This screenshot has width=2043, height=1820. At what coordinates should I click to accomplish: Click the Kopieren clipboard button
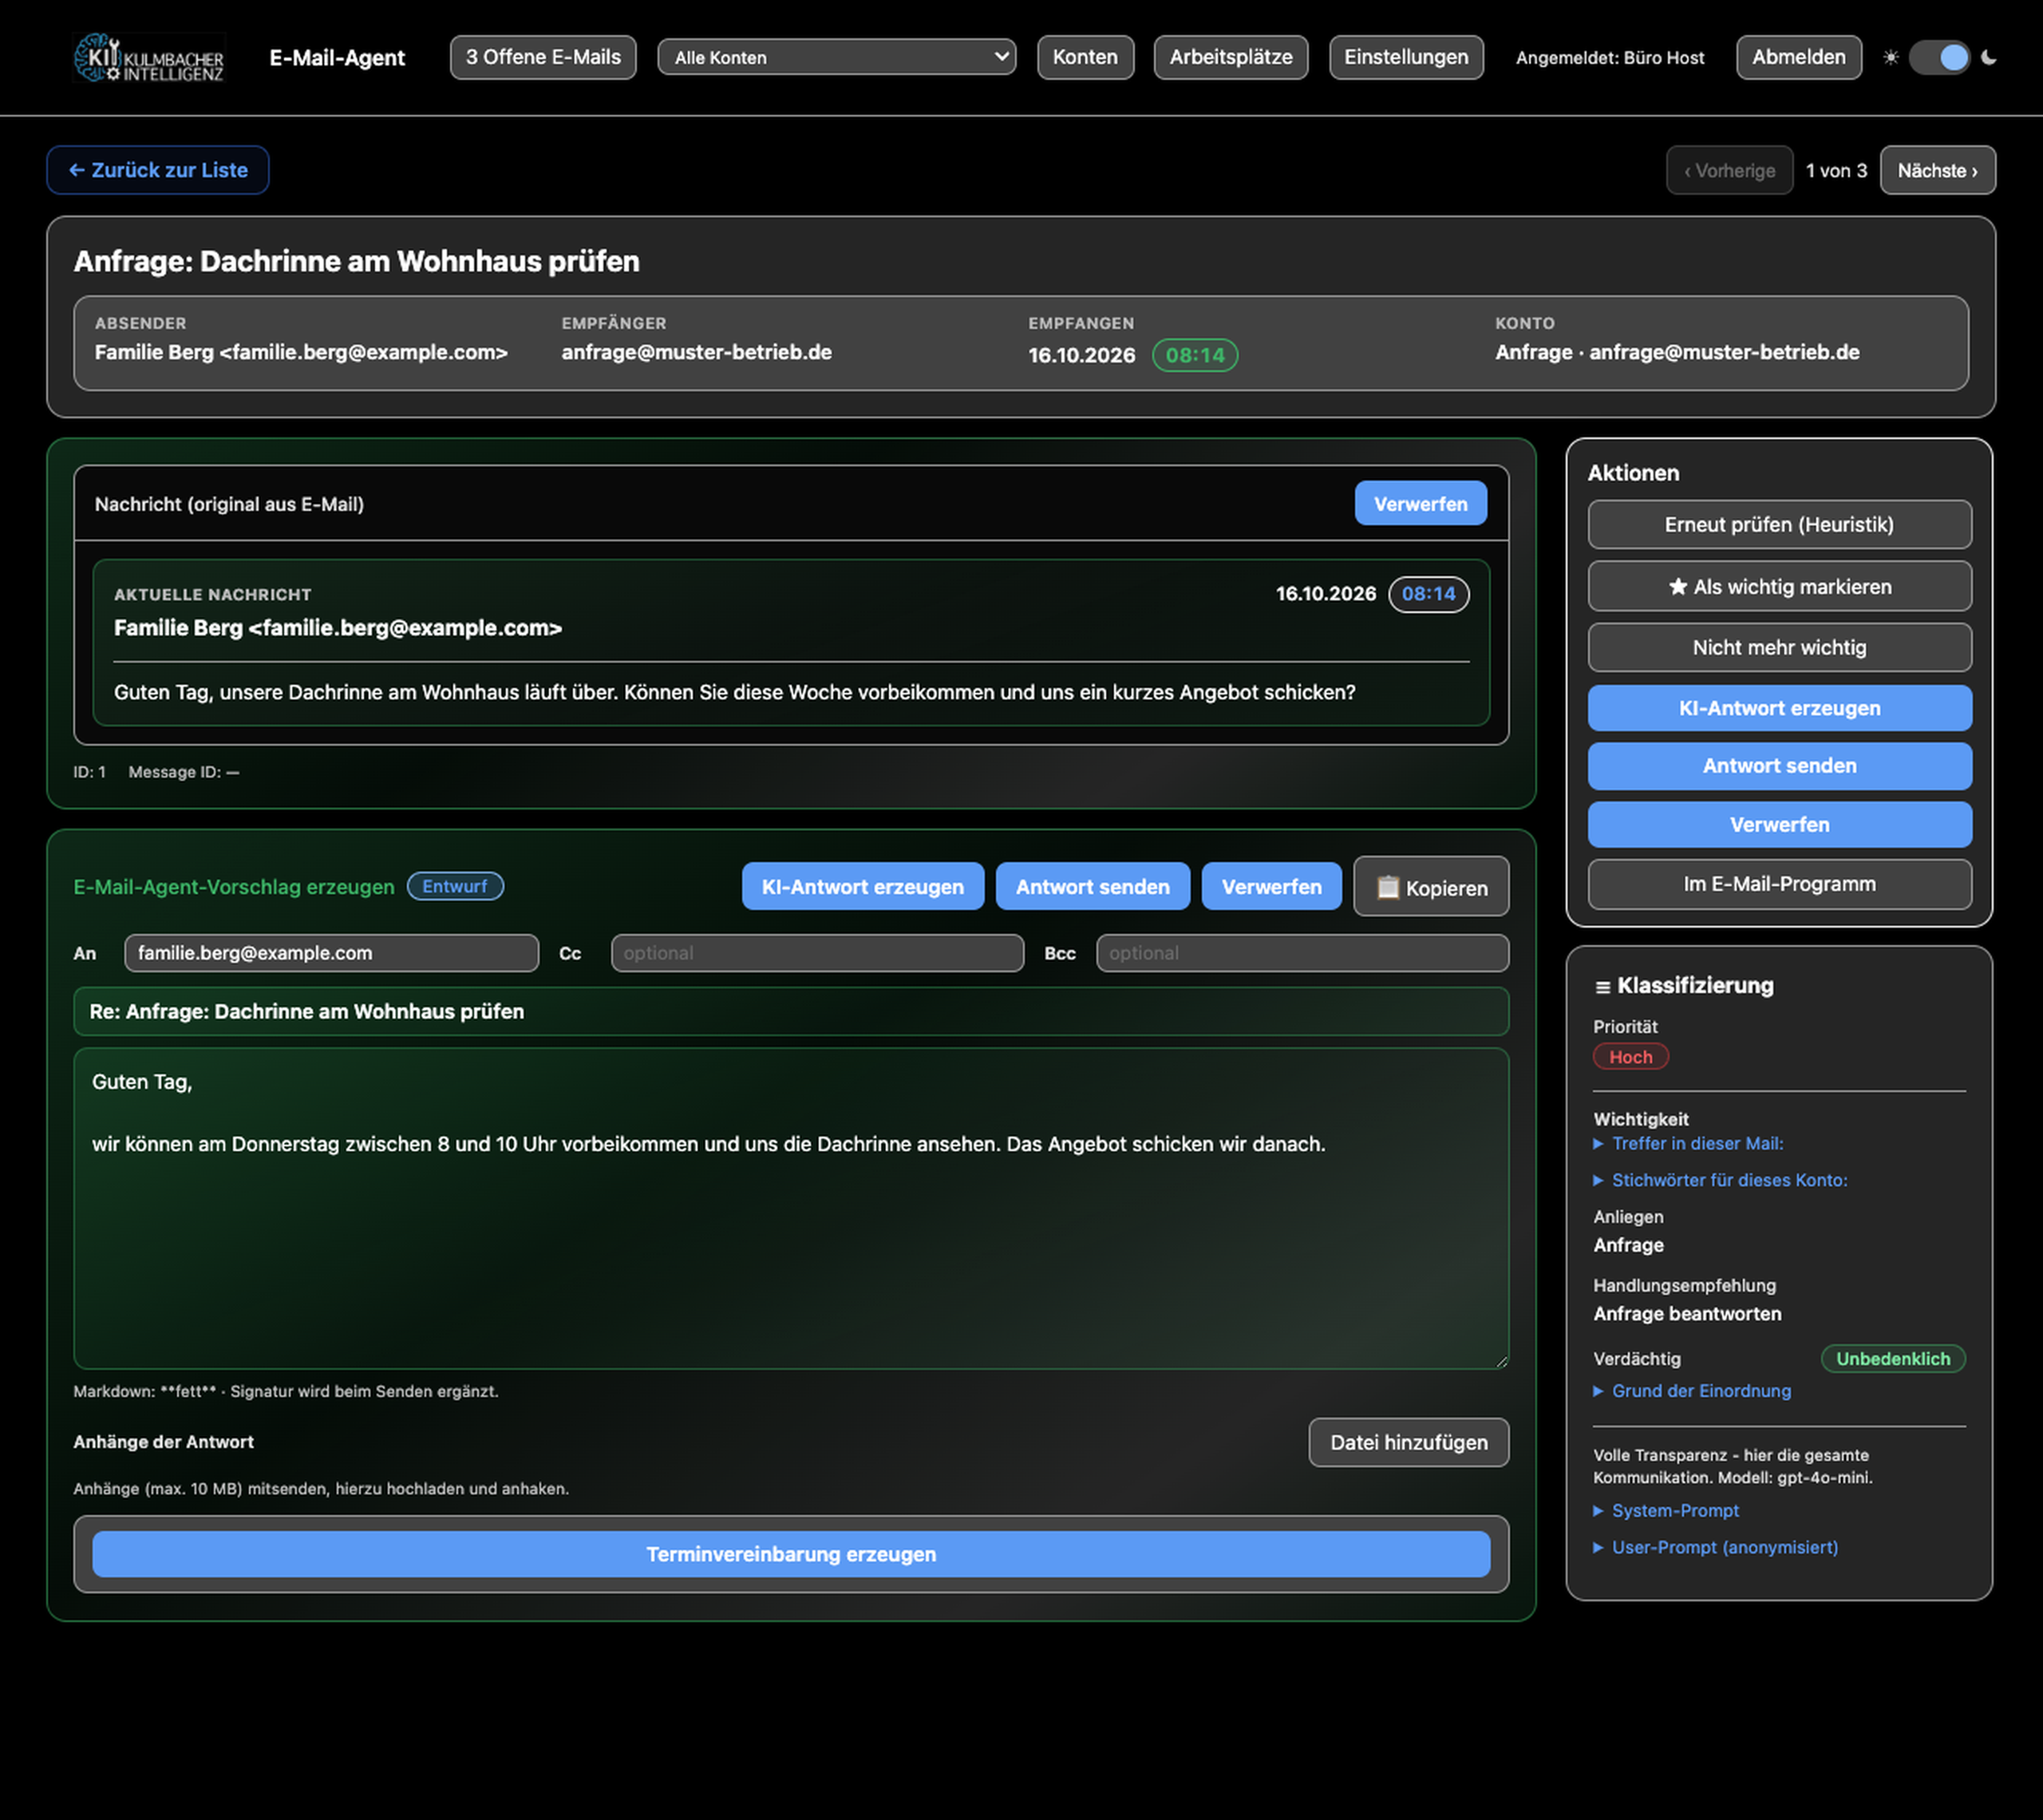click(x=1432, y=887)
